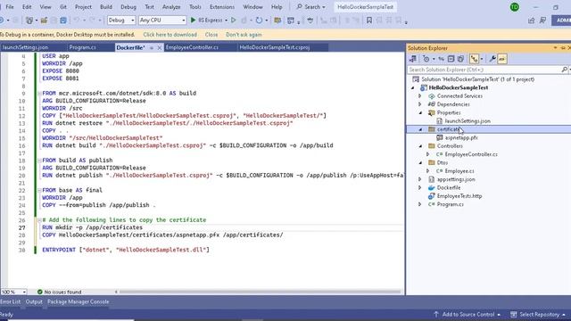571x321 pixels.
Task: Click the Click here to download link
Action: (170, 35)
